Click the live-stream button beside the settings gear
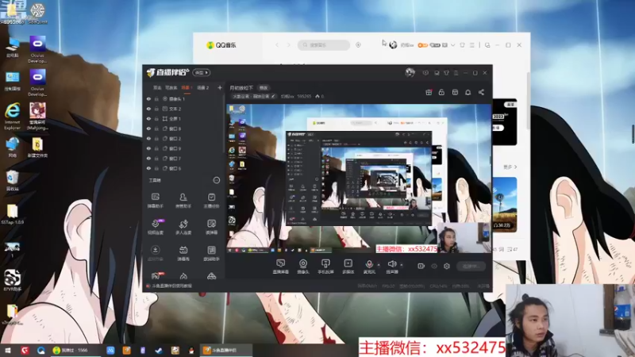Screen dimensions: 635x357 [471, 266]
